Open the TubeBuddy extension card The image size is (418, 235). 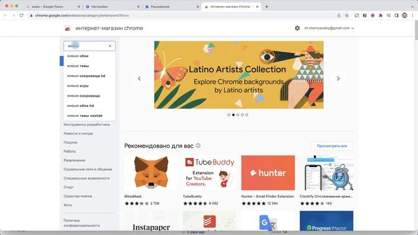(x=209, y=181)
